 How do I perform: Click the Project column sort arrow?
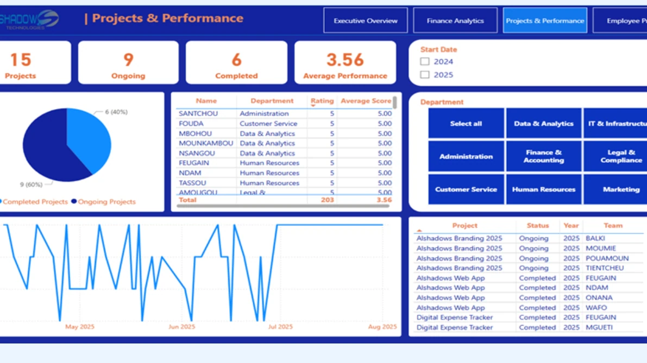click(419, 231)
